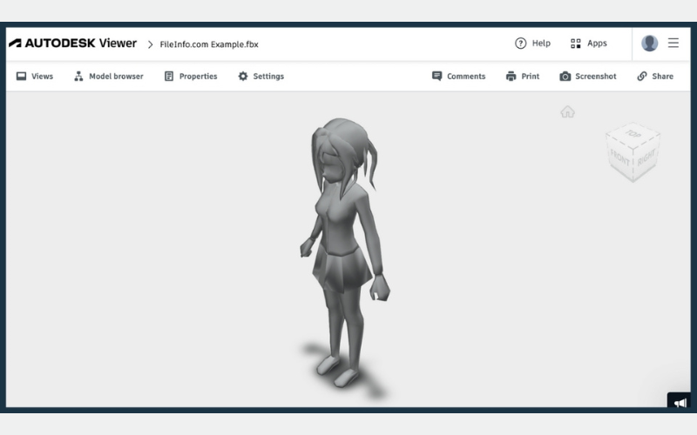Select the FileInfo.com Example.fbx file name
The height and width of the screenshot is (435, 697).
pyautogui.click(x=209, y=44)
